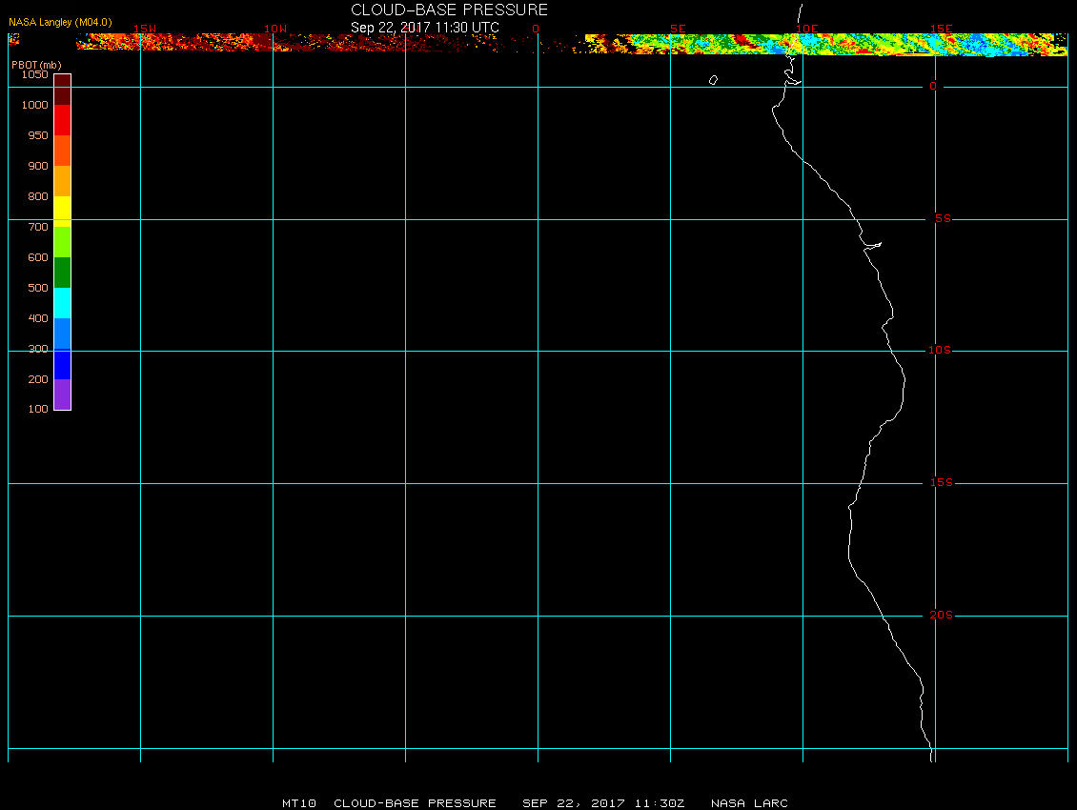Screen dimensions: 1077x810
Task: Click the dark blue 200-300 mb legend color
Action: coord(63,364)
